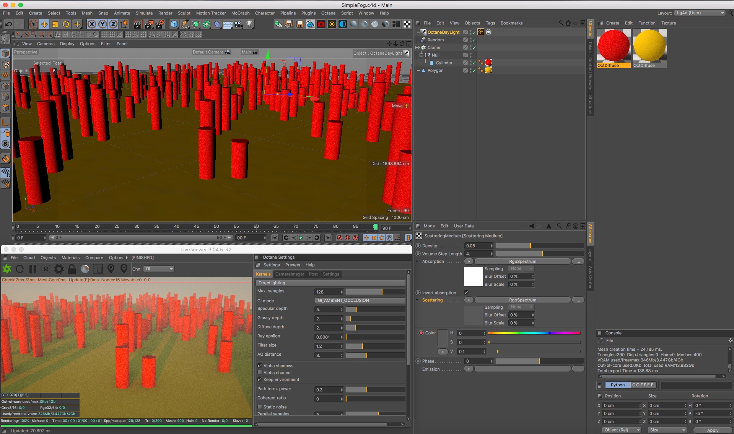
Task: Uncheck Invert absorption checkbox
Action: (466, 293)
